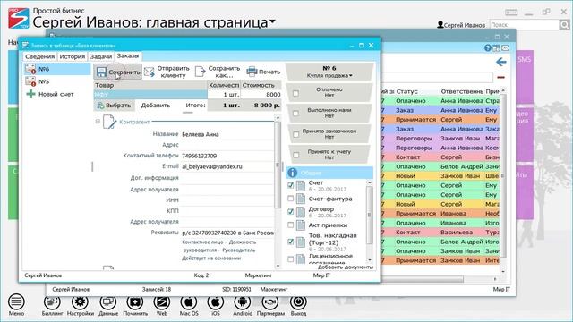Open the Партнерам icon
The height and width of the screenshot is (322, 573).
pyautogui.click(x=270, y=302)
